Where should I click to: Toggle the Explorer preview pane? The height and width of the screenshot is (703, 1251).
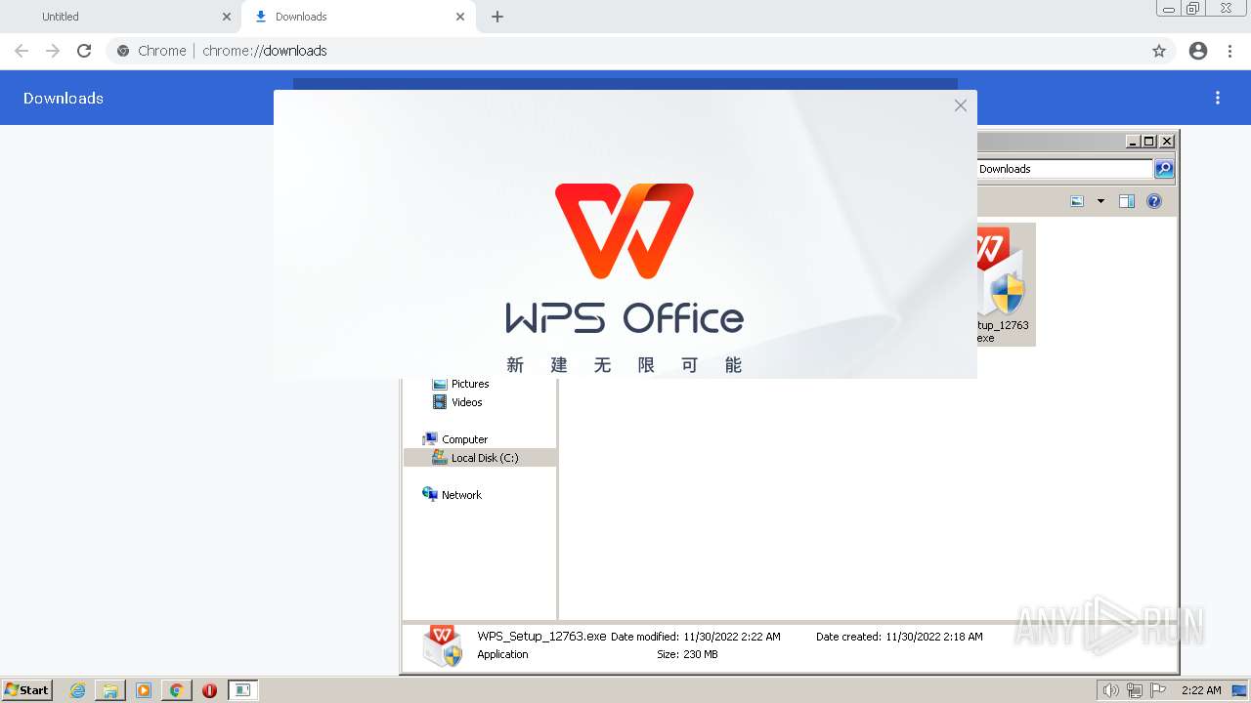tap(1127, 201)
